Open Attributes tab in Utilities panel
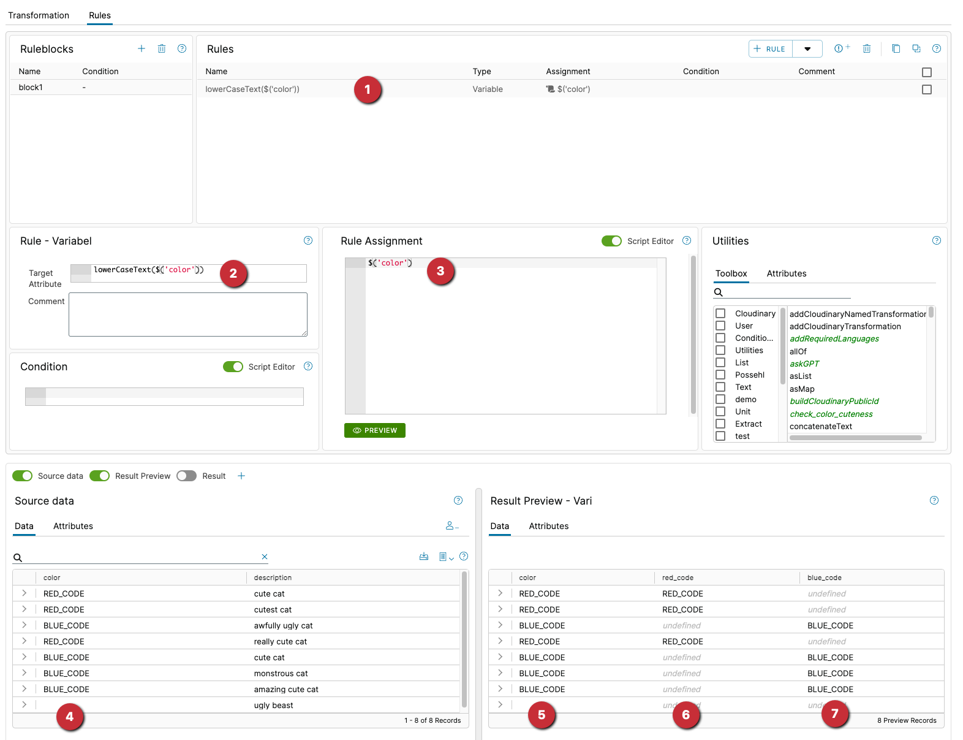The height and width of the screenshot is (740, 963). click(786, 273)
